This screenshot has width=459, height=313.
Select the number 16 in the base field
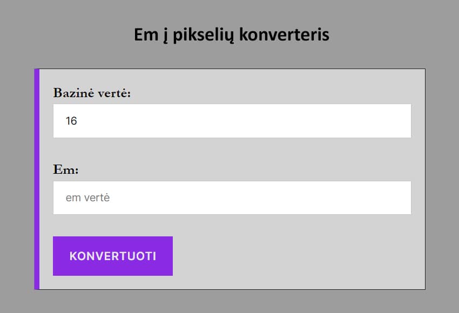point(71,121)
